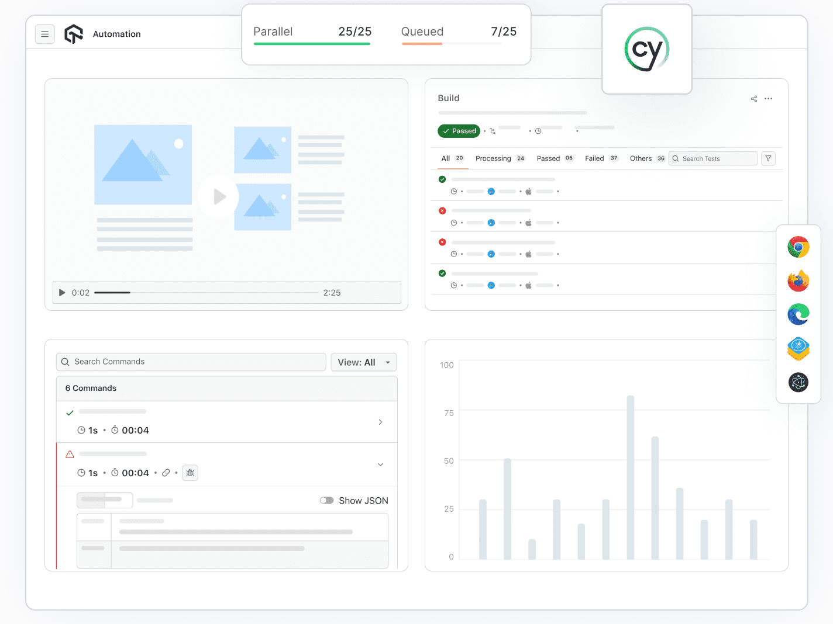This screenshot has width=833, height=624.
Task: Click the Passed status badge in Build panel
Action: [459, 131]
